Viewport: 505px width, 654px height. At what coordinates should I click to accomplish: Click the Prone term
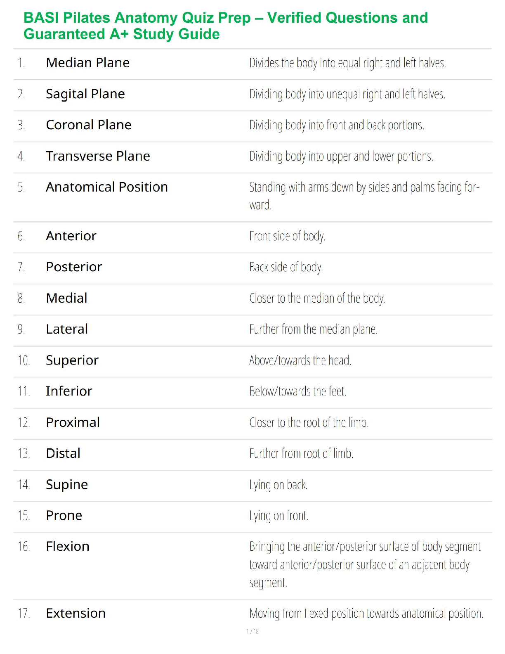[x=64, y=516]
